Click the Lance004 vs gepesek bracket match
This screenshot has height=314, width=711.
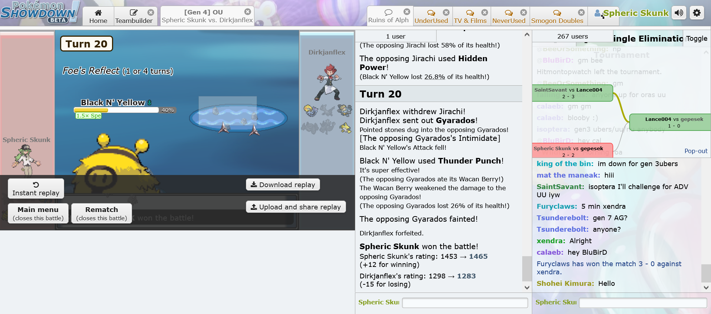coord(670,122)
